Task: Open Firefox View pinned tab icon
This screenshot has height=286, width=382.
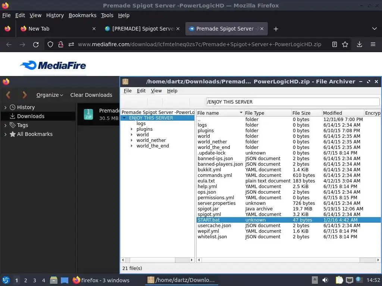Action: click(x=7, y=29)
